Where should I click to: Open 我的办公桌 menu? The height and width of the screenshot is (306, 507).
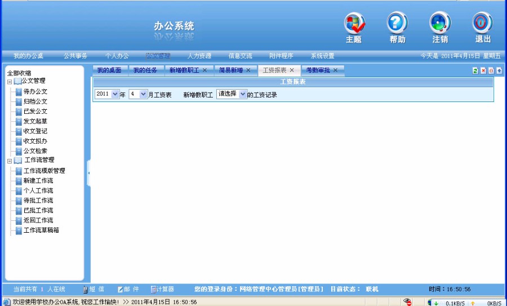(x=29, y=56)
